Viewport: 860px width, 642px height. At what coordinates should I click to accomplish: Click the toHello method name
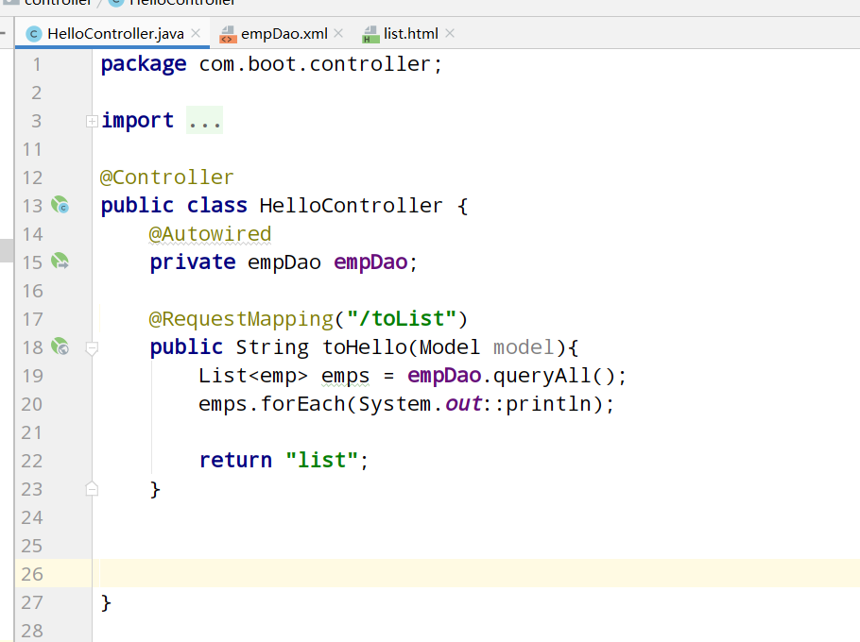pos(365,347)
